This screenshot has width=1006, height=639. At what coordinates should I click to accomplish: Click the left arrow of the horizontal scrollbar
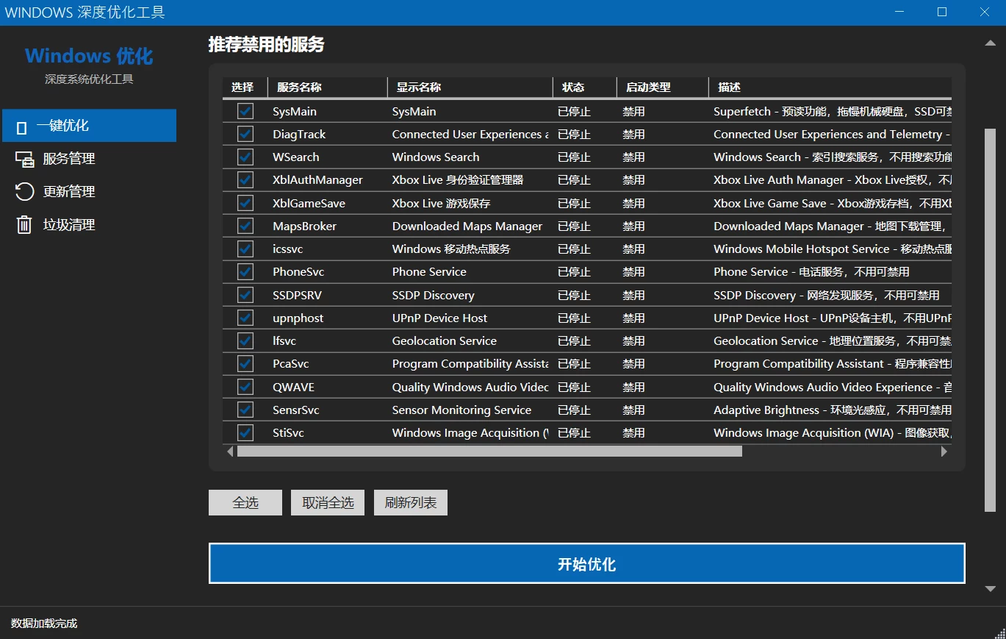tap(230, 451)
